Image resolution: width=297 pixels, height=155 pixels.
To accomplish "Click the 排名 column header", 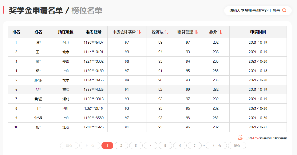I will pos(16,32).
